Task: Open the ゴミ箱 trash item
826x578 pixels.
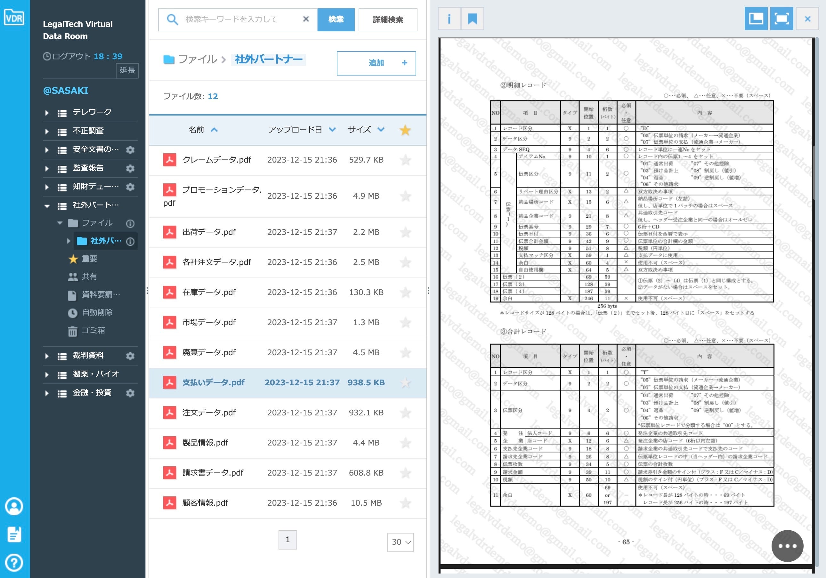Action: point(93,331)
